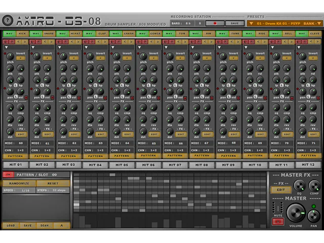Go to previous sample on TOM channel
This screenshot has width=324, height=243.
pyautogui.click(x=178, y=42)
